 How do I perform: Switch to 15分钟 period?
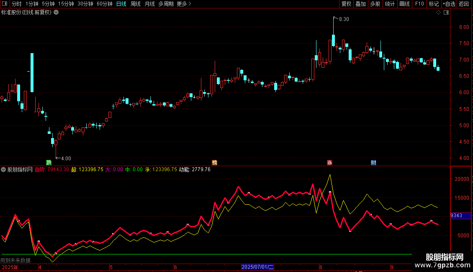click(x=66, y=4)
